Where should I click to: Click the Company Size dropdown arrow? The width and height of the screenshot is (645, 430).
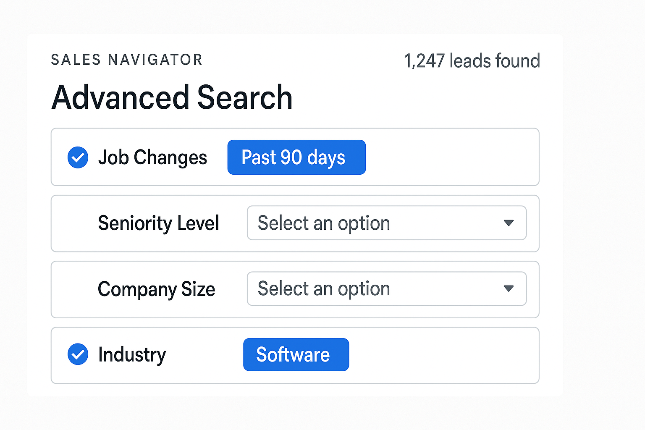(x=509, y=289)
